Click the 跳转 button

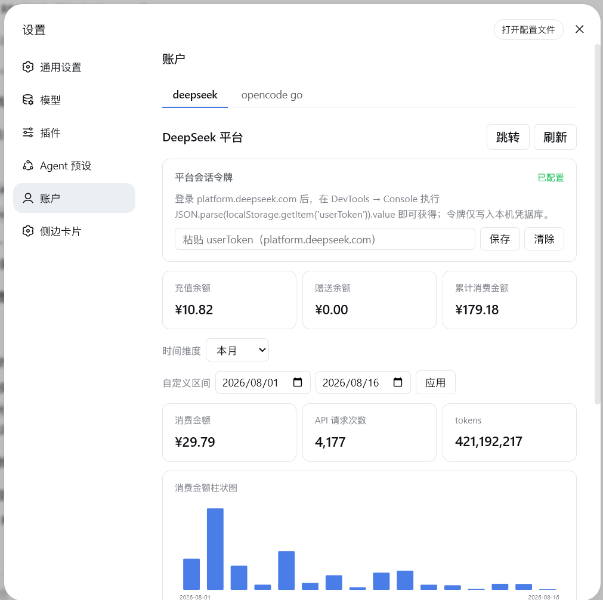(508, 137)
